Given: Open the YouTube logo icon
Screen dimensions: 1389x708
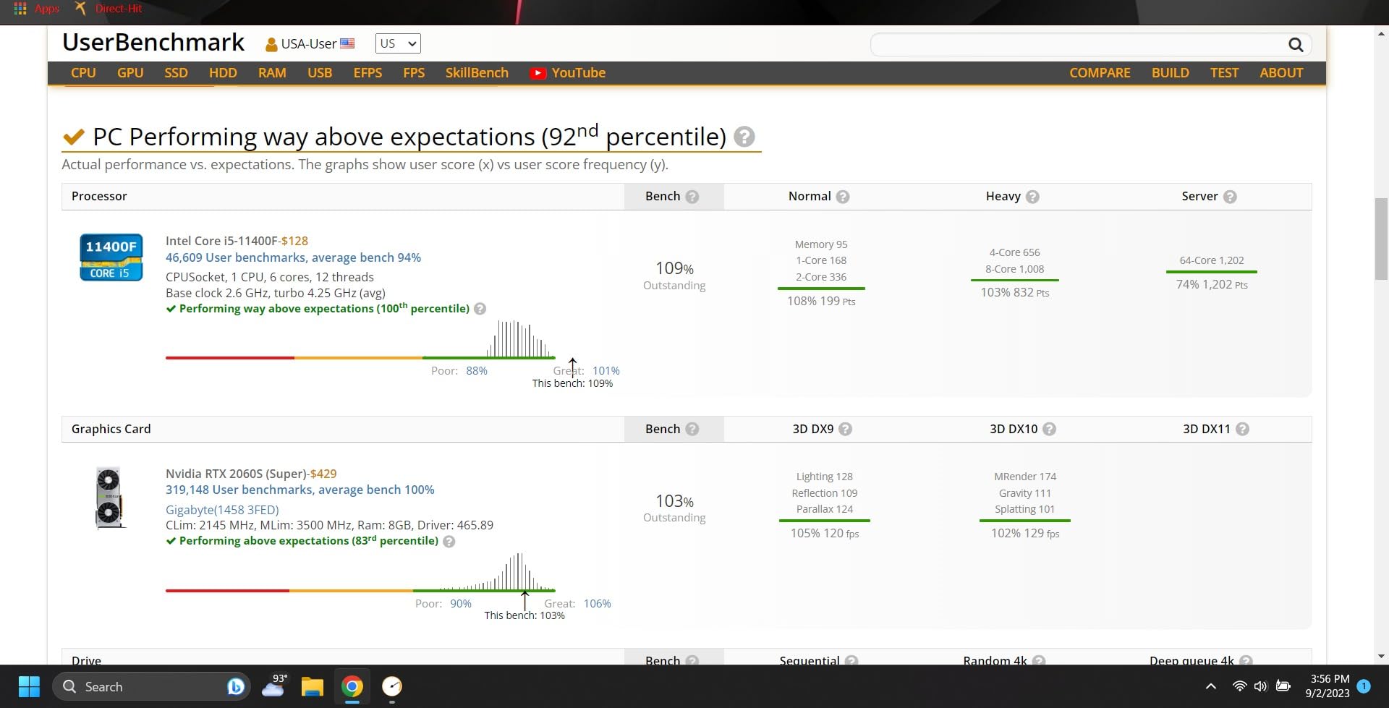Looking at the screenshot, I should (538, 73).
